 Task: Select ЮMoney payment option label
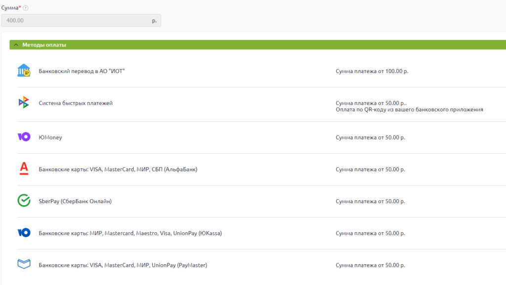[x=50, y=137]
